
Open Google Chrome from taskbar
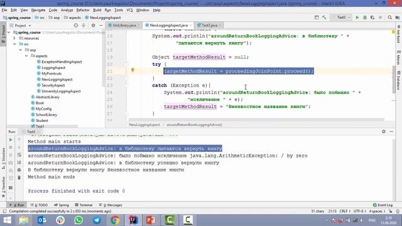[115, 220]
